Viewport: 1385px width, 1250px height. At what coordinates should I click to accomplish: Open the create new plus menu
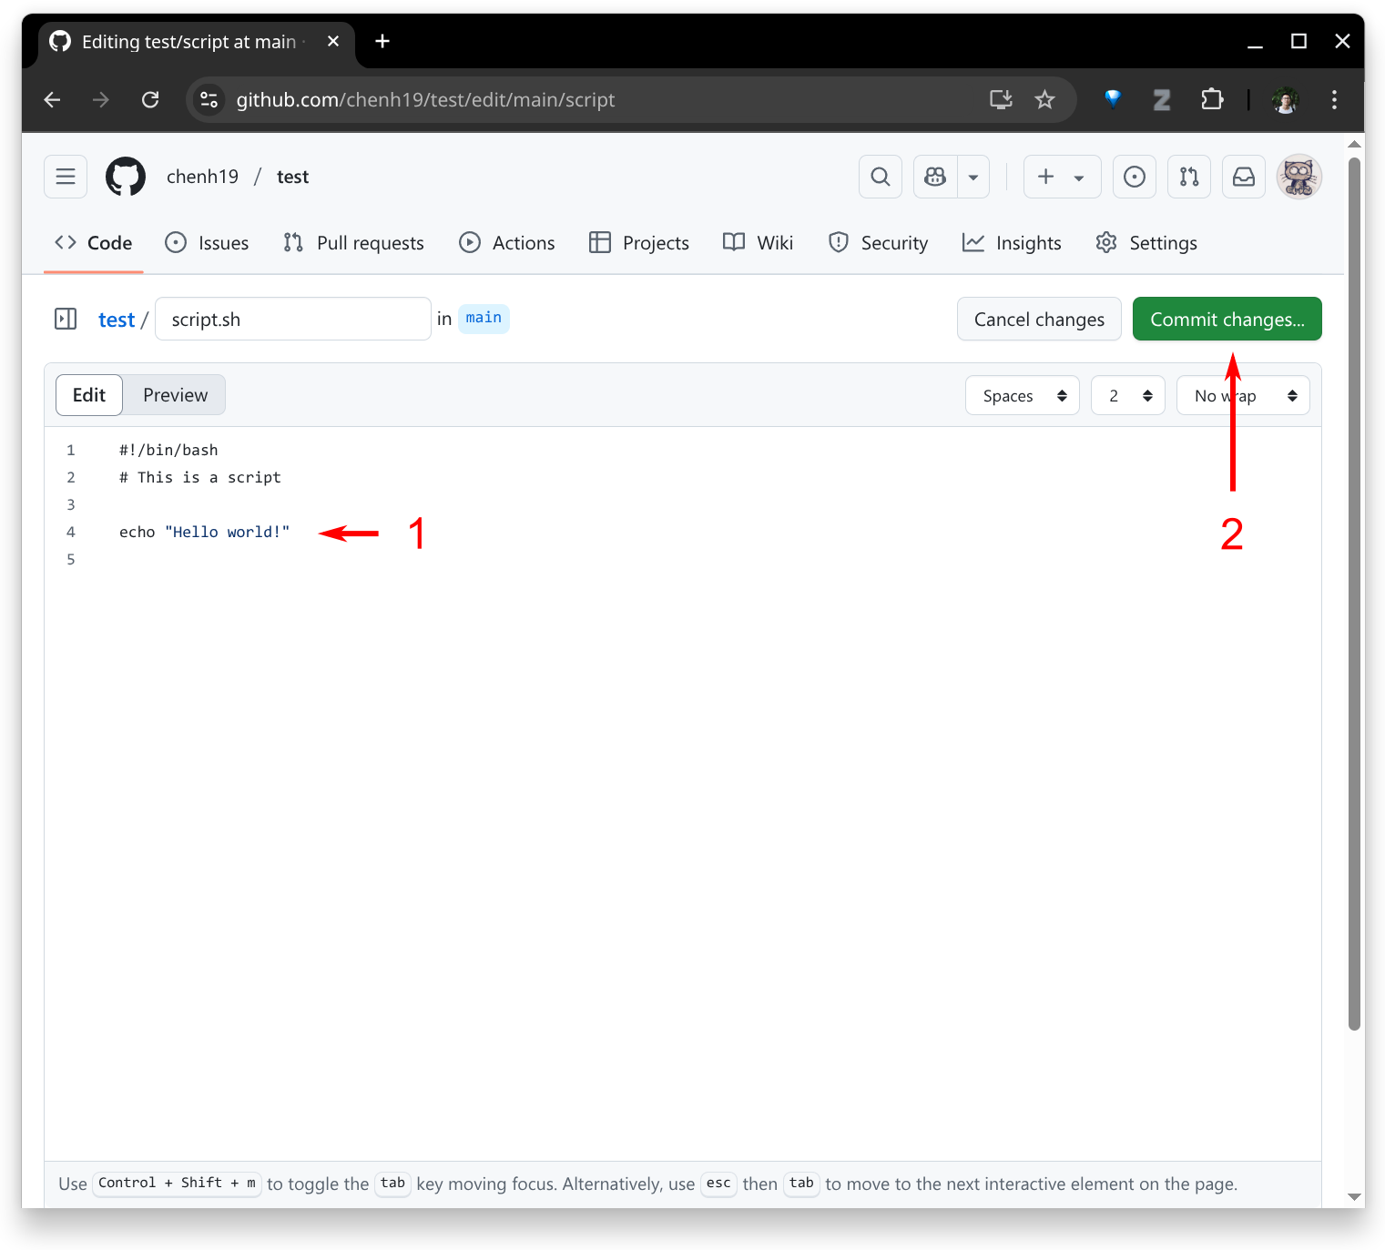click(x=1062, y=177)
